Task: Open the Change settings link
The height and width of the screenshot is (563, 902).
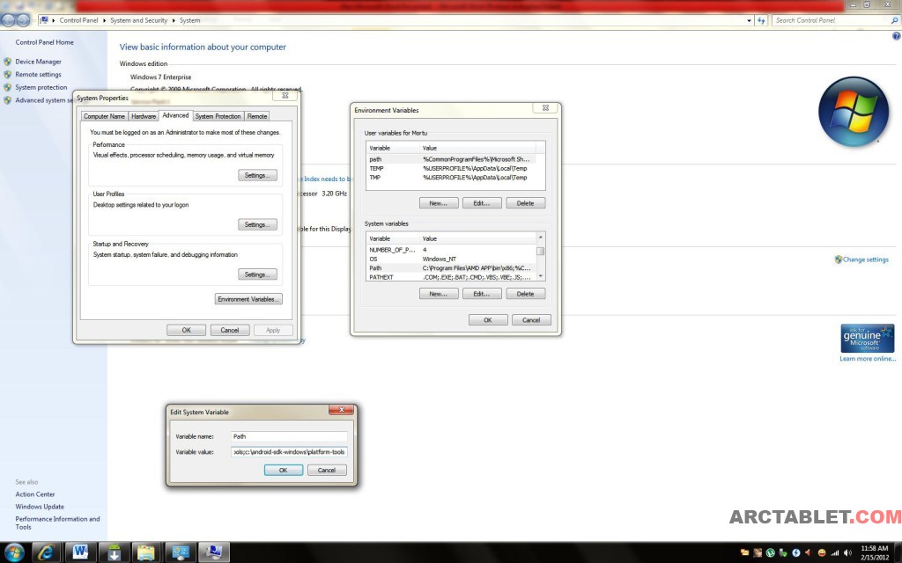Action: (865, 260)
